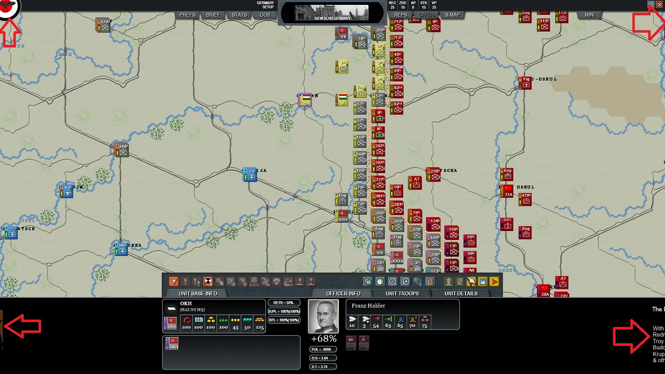Click the SUPL = 100% setting
This screenshot has height=374, width=665.
pos(284,311)
